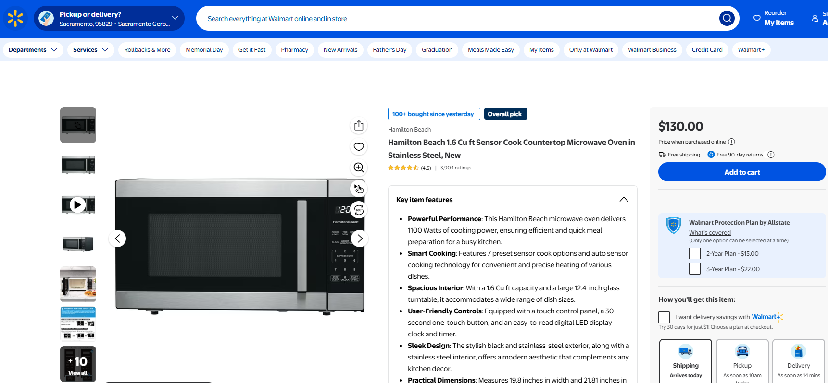Image resolution: width=828 pixels, height=383 pixels.
Task: Click info icon beside Price when purchased online
Action: click(x=731, y=142)
